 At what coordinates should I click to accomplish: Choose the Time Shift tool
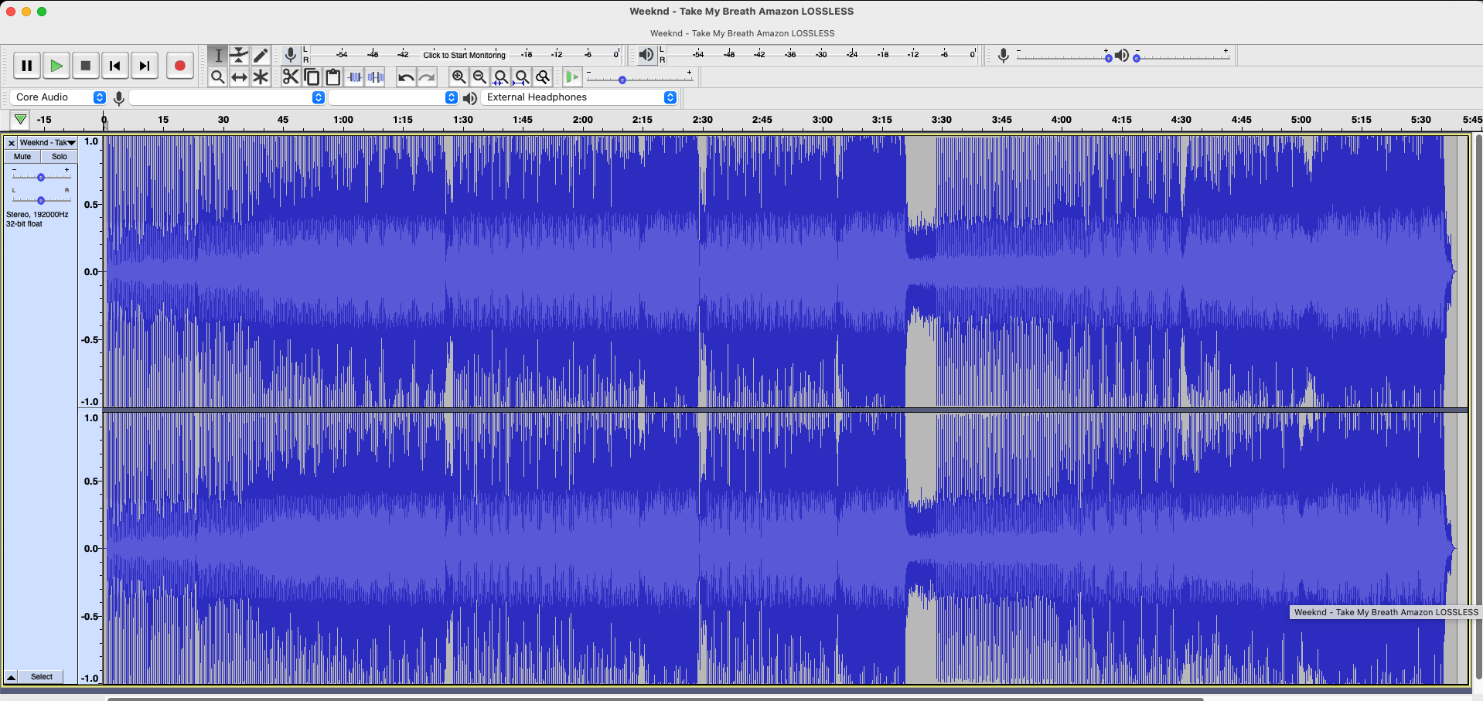[x=240, y=77]
